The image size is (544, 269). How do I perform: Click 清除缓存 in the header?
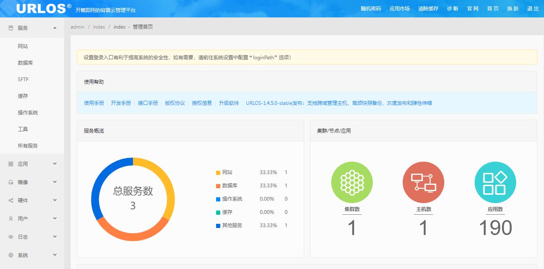428,9
